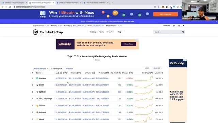This screenshot has width=218, height=123.
Task: Open the Coineal exchange link
Action: pyautogui.click(x=42, y=106)
